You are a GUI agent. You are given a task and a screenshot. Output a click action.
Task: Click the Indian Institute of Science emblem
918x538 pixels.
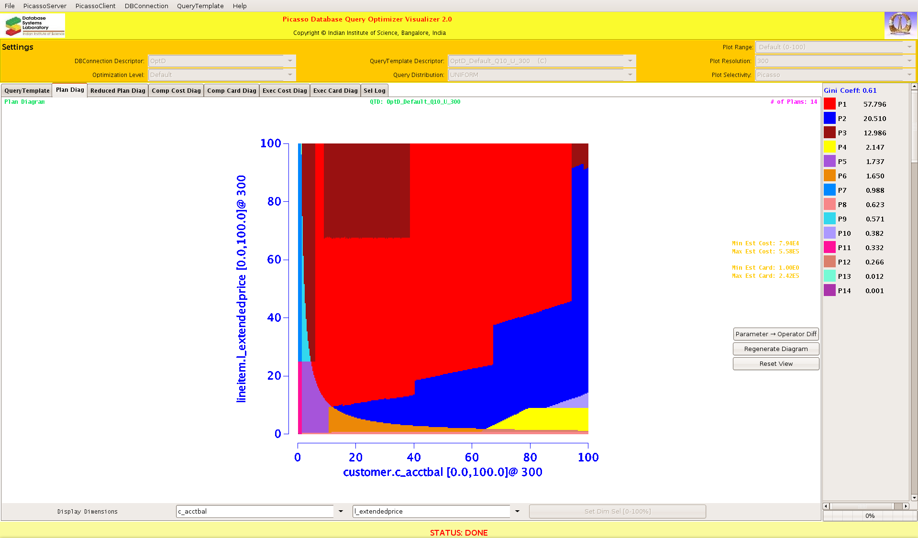[x=900, y=25]
